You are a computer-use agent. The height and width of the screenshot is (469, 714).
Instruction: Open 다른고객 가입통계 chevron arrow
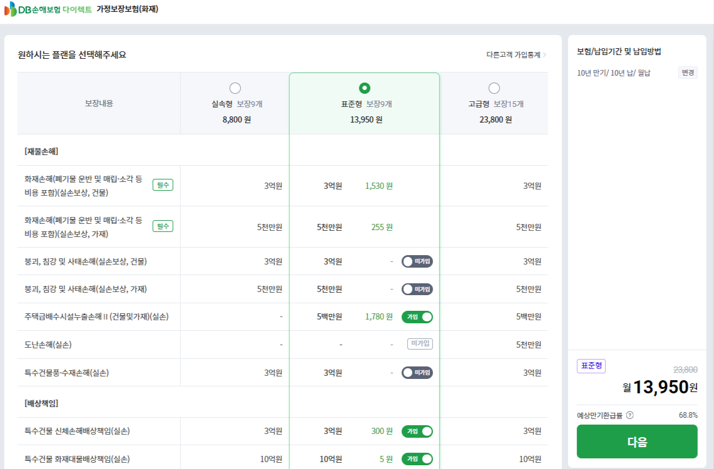544,54
